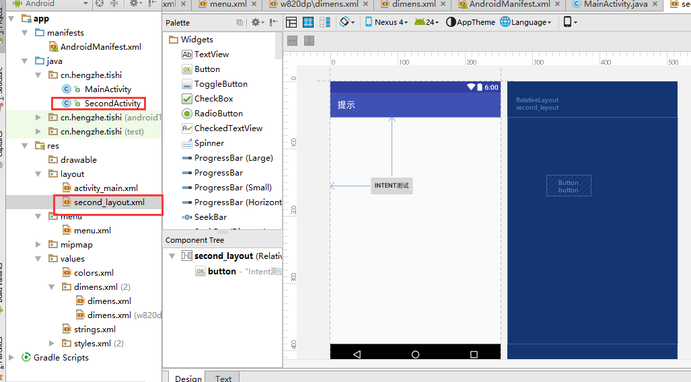The height and width of the screenshot is (382, 691).
Task: Switch to the Text editor tab
Action: [x=223, y=379]
